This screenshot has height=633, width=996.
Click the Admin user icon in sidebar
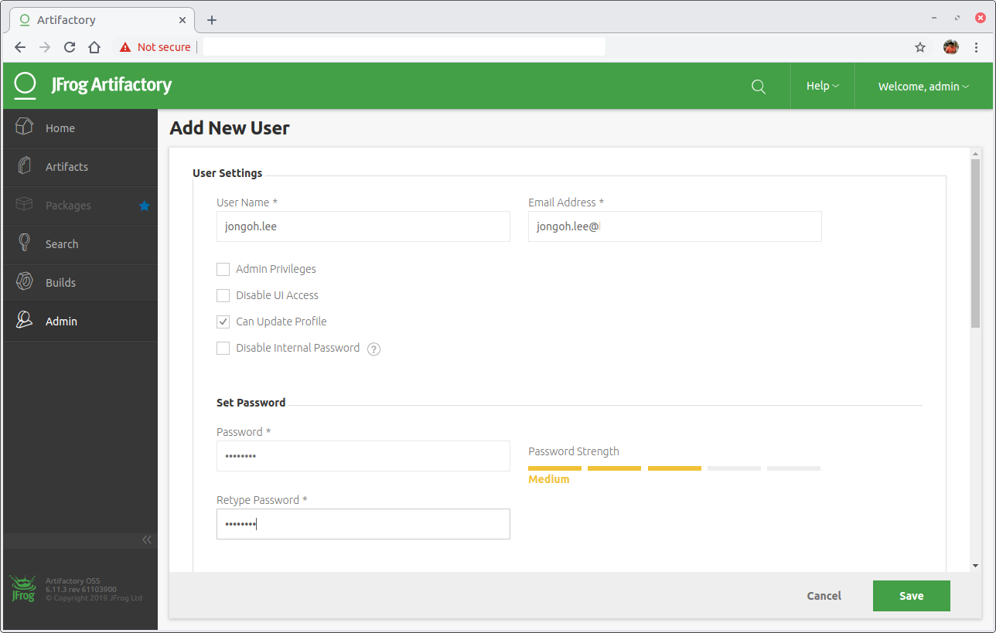(25, 321)
